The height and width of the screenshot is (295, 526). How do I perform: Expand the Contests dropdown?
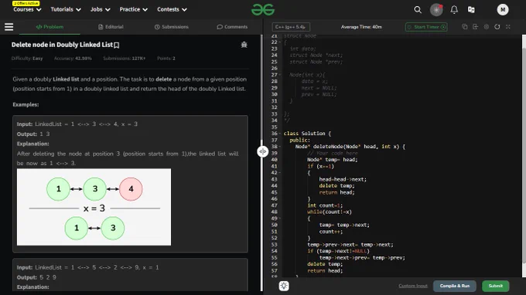coord(172,9)
